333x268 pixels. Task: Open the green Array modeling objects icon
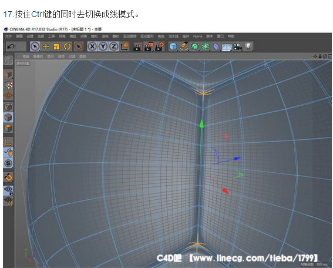206,46
